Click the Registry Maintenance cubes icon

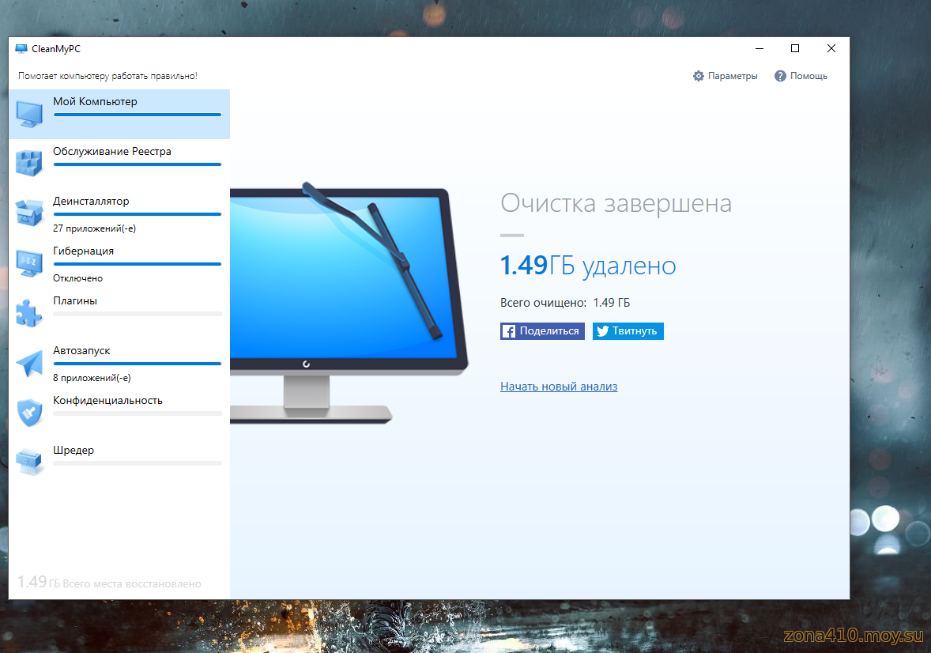coord(30,163)
